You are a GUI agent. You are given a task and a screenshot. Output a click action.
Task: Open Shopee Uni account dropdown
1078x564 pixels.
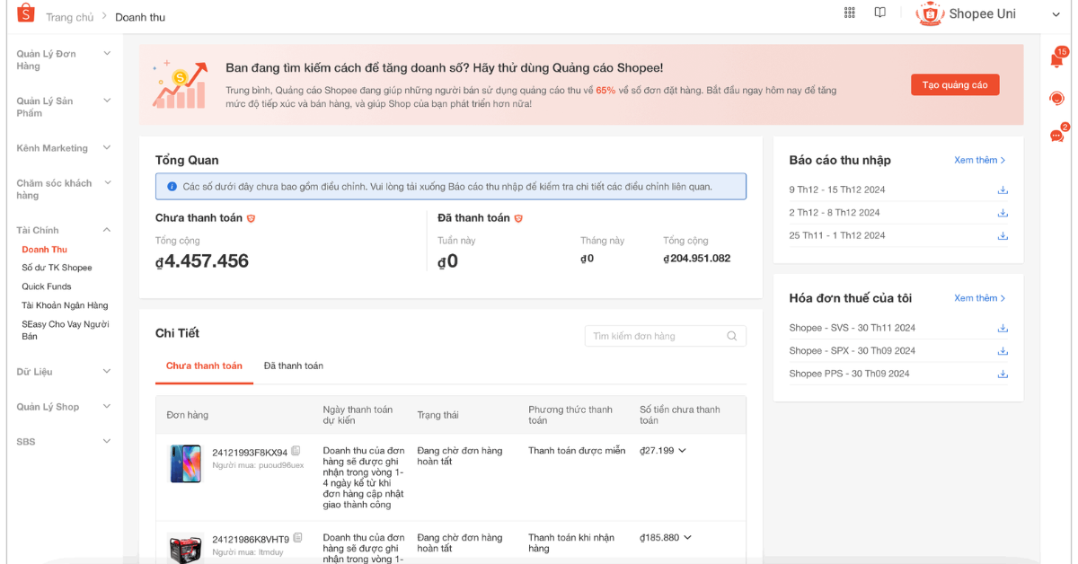tap(1056, 14)
